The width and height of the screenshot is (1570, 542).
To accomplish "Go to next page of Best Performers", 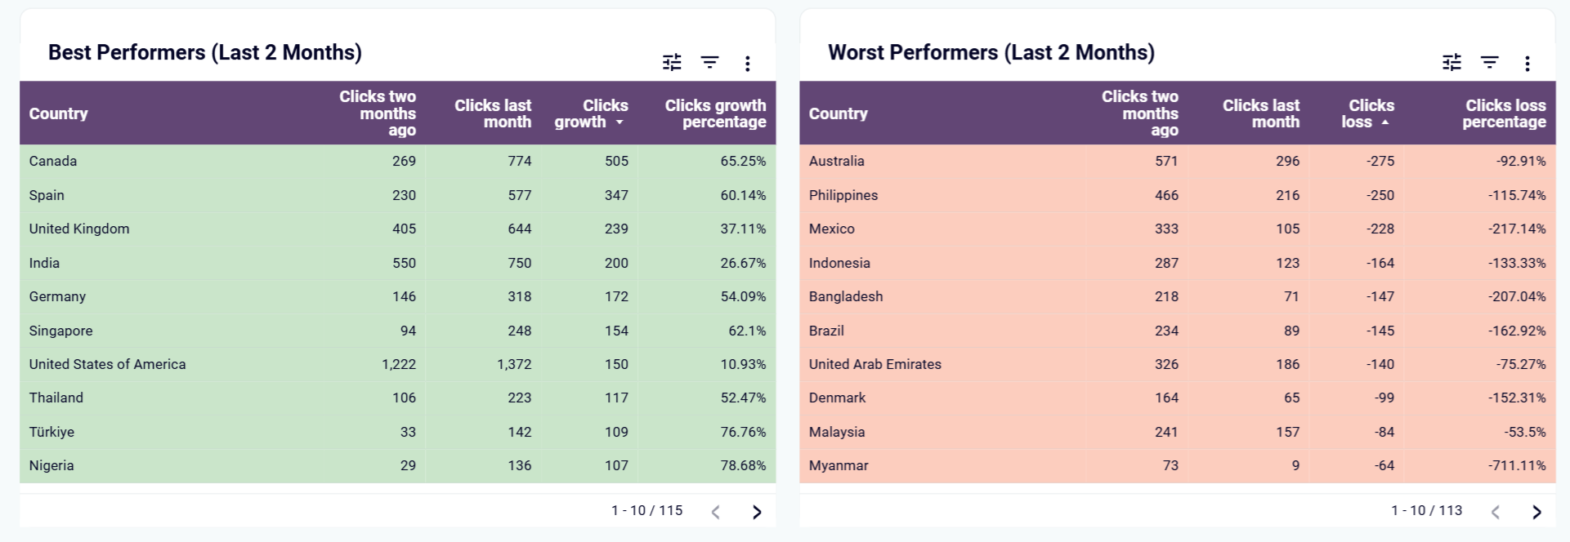I will [757, 511].
